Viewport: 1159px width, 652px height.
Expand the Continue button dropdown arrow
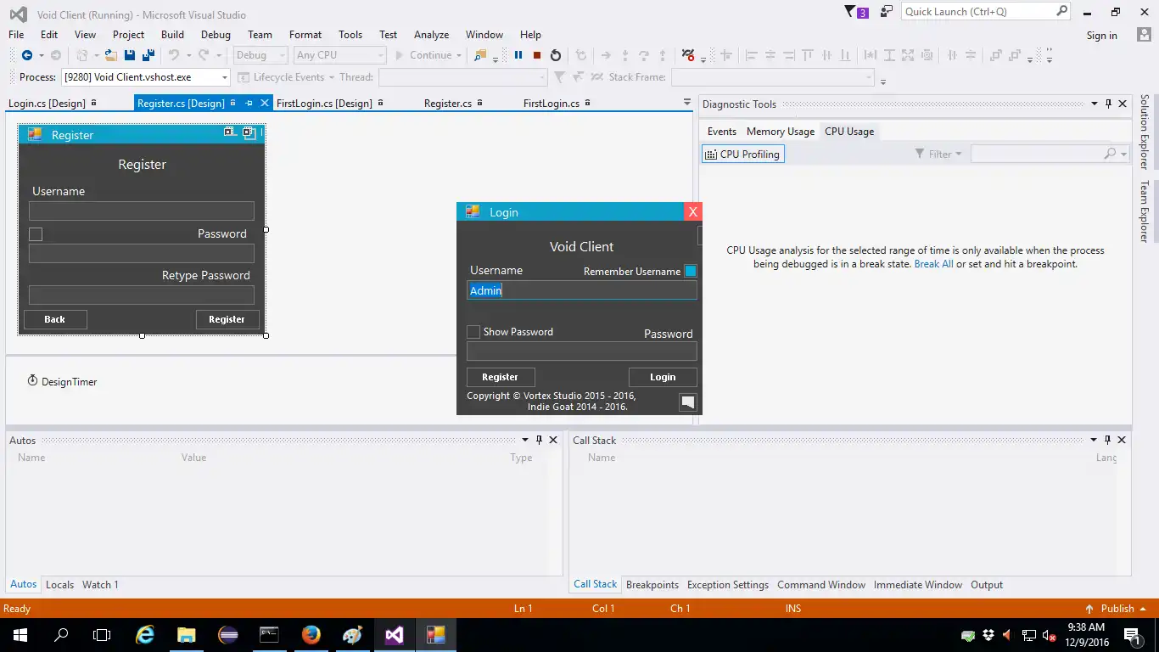459,55
